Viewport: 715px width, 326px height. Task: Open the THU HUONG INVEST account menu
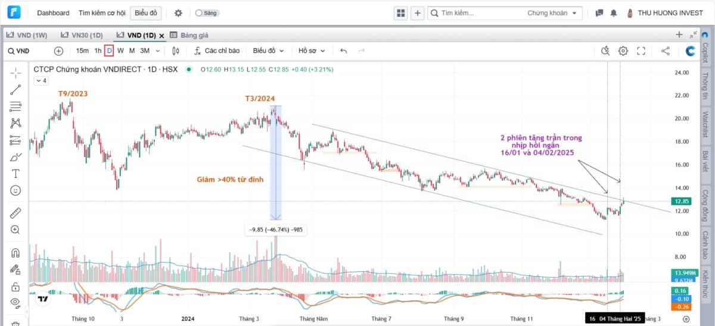pyautogui.click(x=664, y=12)
